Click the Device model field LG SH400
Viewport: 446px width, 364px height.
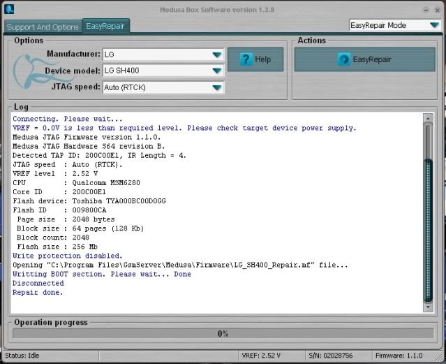coord(163,71)
